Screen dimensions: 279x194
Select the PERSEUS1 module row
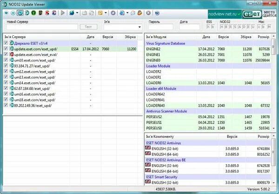(208, 122)
